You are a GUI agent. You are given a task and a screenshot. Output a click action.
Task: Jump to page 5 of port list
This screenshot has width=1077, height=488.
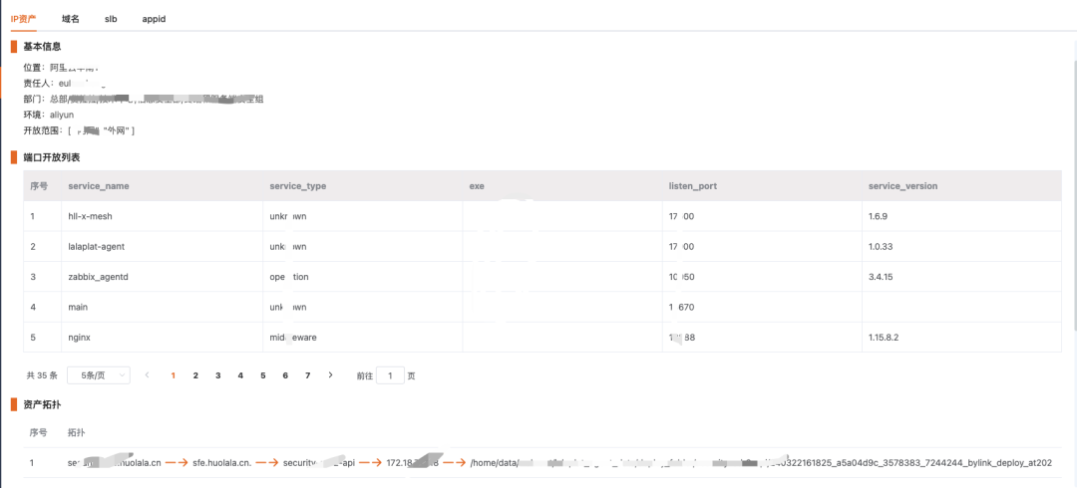(263, 375)
